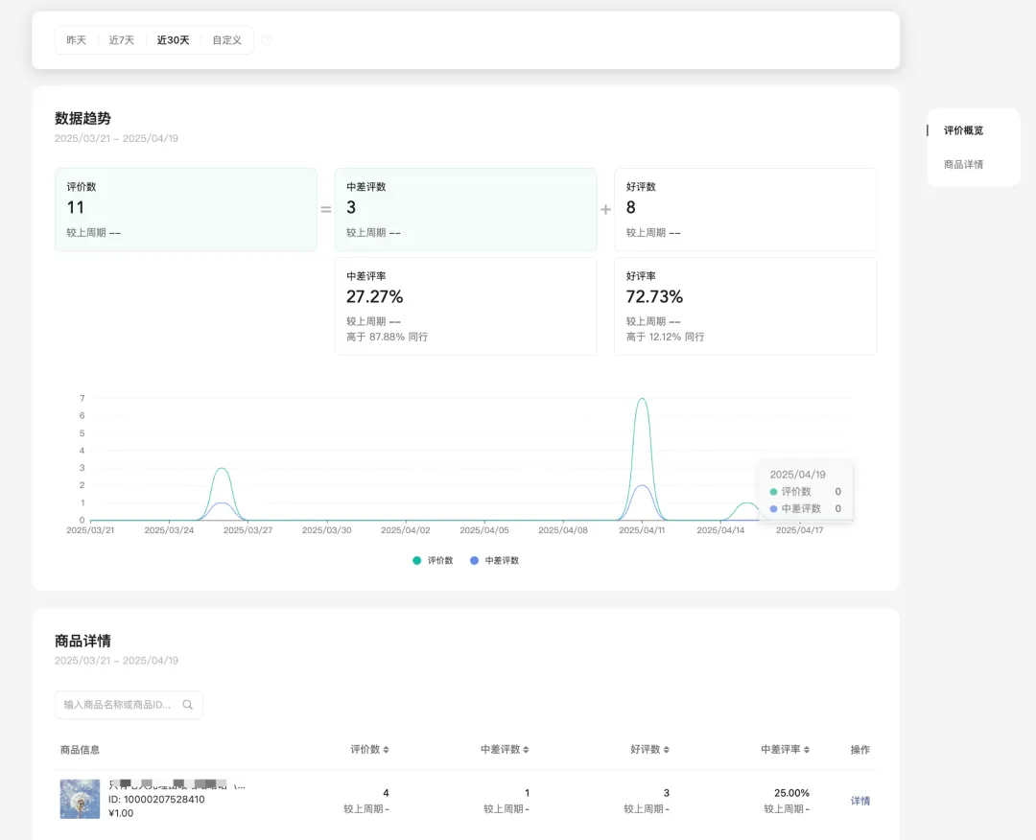This screenshot has height=840, width=1036.
Task: Click the dandelion product thumbnail
Action: 80,799
